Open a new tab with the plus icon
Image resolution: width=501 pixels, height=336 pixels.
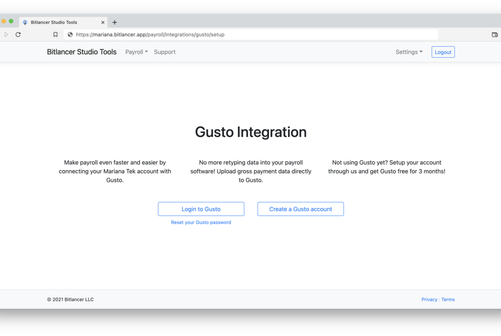pyautogui.click(x=114, y=22)
